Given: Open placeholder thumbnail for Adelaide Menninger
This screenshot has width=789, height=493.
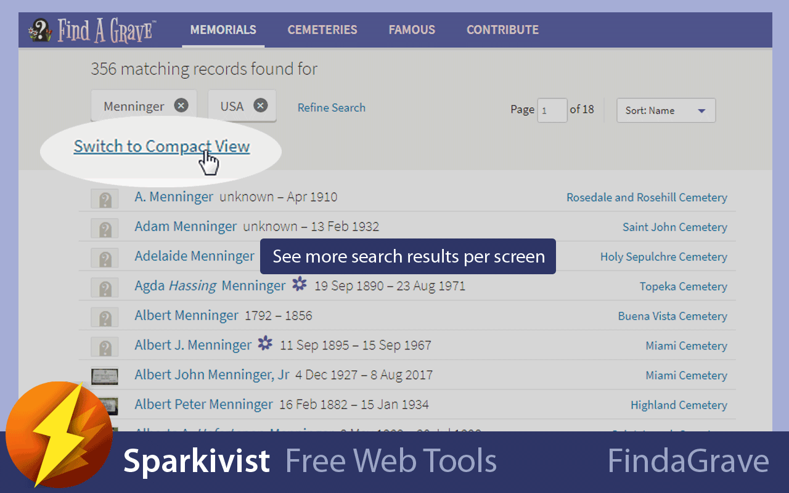Looking at the screenshot, I should click(x=105, y=258).
